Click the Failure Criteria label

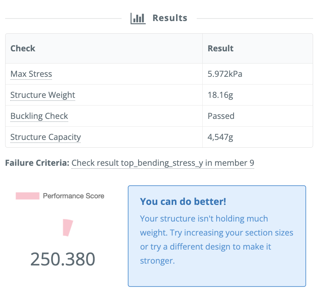(x=37, y=163)
